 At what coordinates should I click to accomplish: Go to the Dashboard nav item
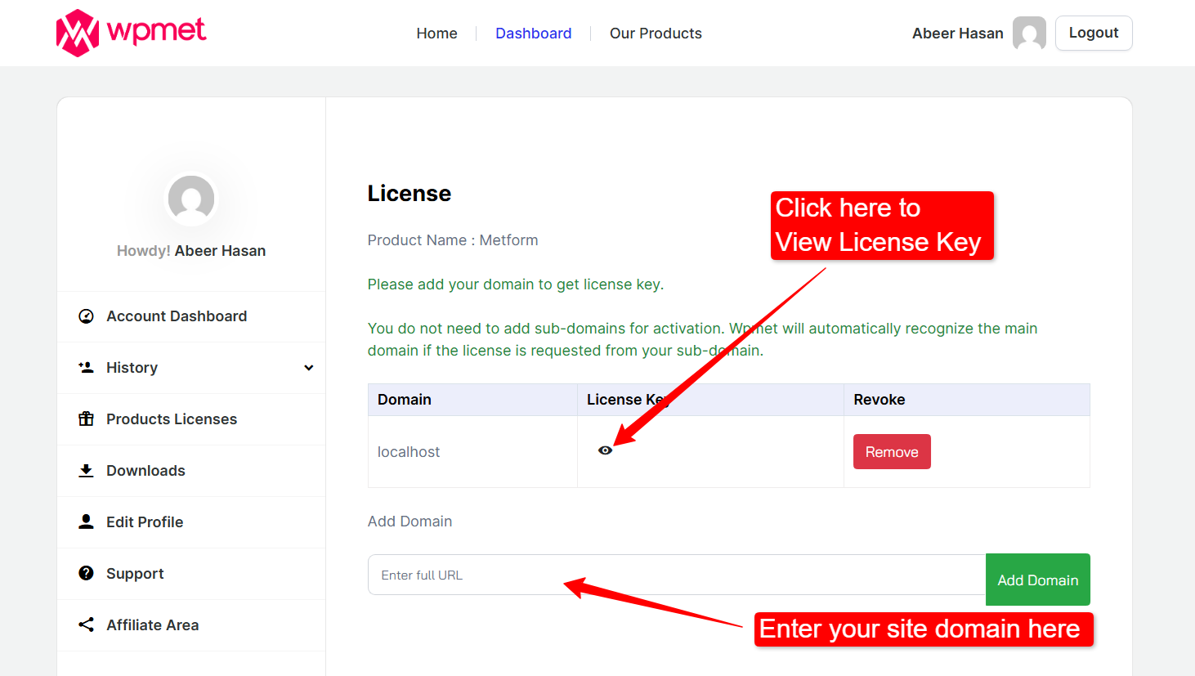point(533,34)
